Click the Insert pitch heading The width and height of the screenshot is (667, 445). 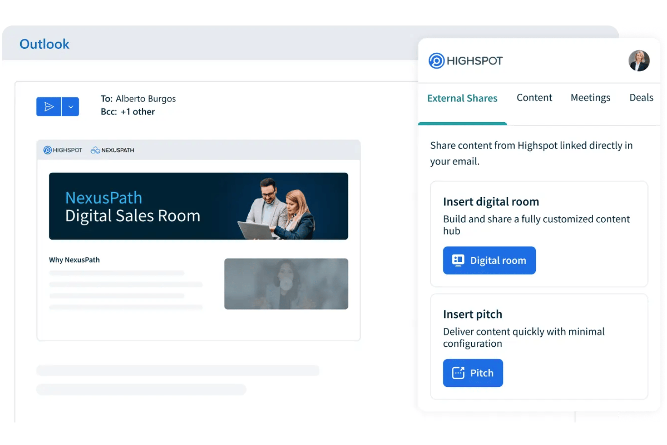[x=472, y=314]
